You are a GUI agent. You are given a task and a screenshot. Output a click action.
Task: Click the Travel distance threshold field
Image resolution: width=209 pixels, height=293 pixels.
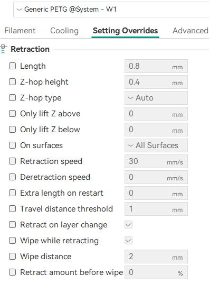(156, 209)
